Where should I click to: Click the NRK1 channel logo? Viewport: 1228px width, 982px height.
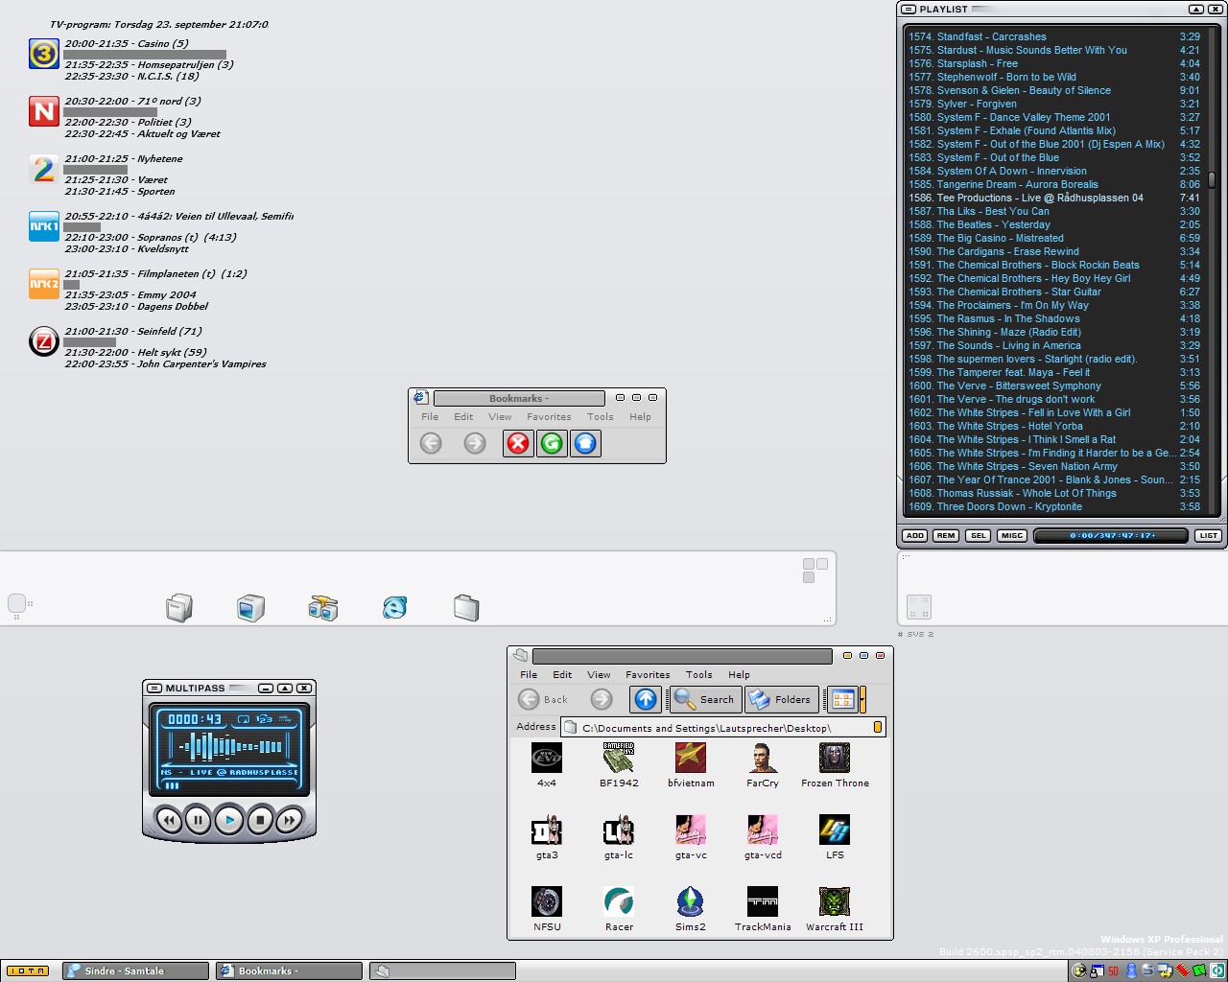click(x=44, y=226)
